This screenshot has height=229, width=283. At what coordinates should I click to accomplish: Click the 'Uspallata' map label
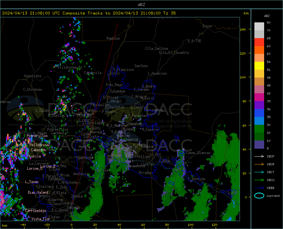(x=32, y=76)
